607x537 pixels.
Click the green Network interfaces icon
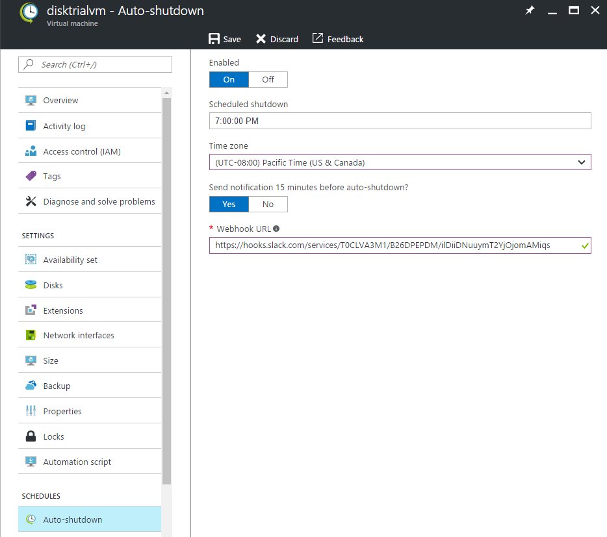point(31,335)
